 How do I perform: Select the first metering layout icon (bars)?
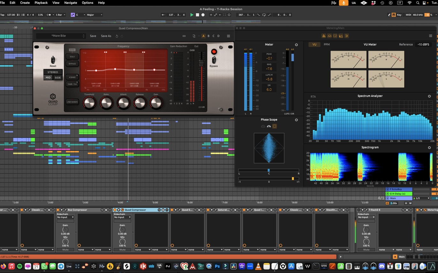click(x=324, y=36)
